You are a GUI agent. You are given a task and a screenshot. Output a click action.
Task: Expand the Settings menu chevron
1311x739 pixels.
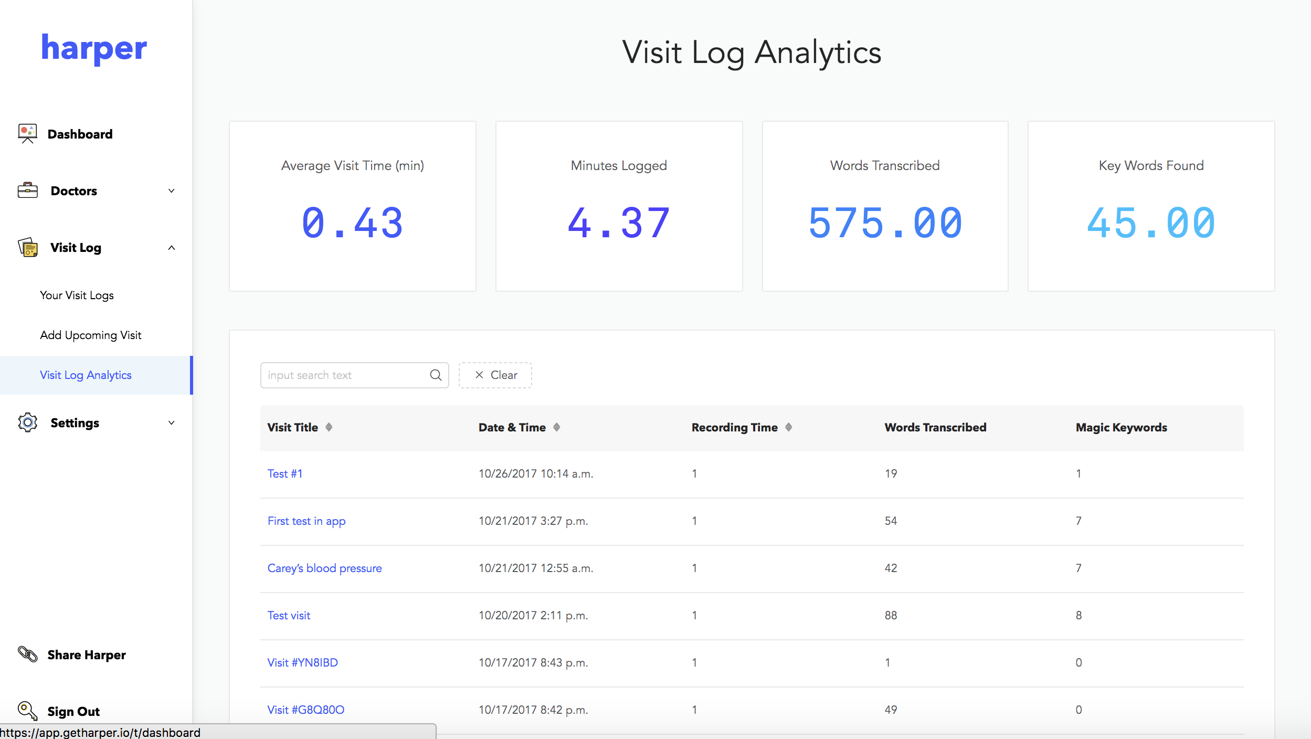[171, 423]
